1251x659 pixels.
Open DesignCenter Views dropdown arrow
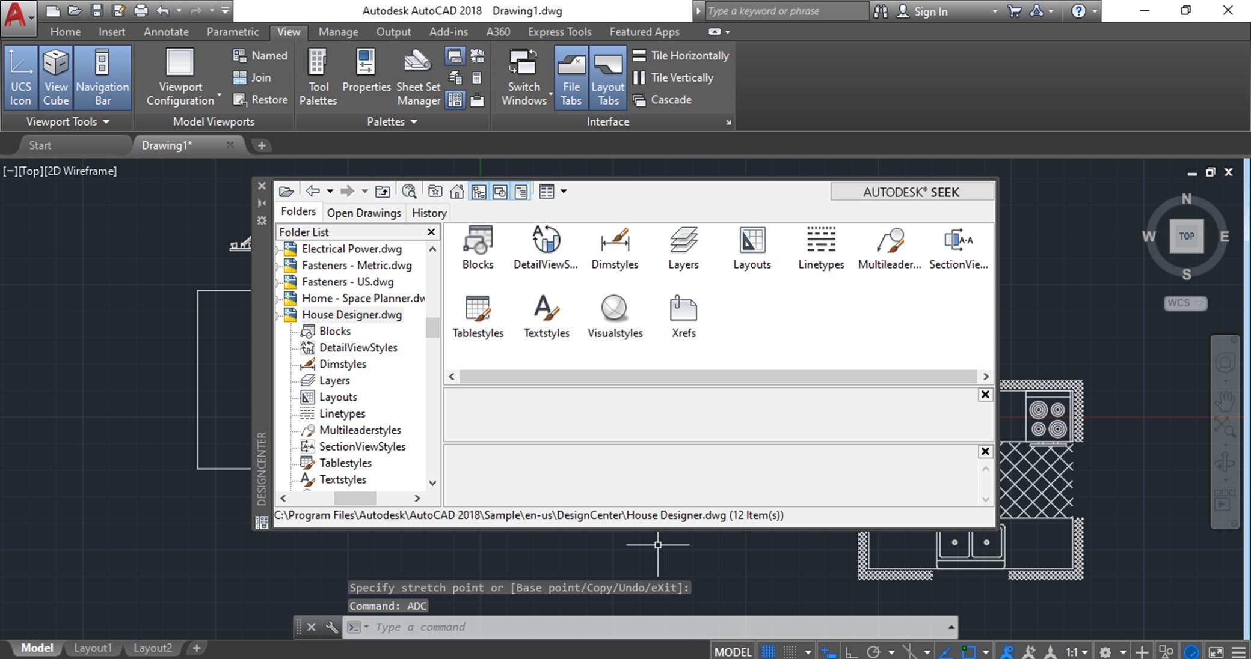[564, 192]
